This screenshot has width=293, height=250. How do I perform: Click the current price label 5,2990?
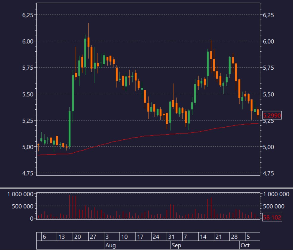272,115
